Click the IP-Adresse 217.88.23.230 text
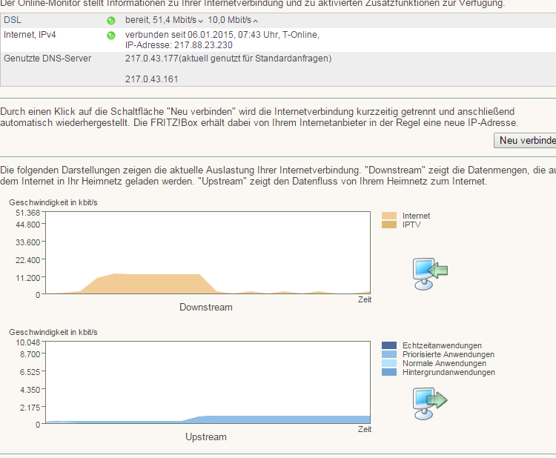556x458 pixels. point(179,45)
